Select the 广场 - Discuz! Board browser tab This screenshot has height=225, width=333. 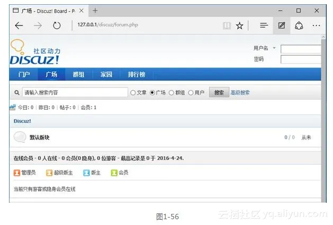(48, 11)
